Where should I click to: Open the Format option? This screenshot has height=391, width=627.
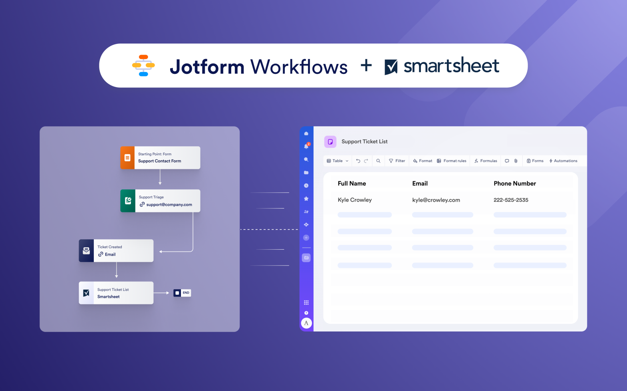[x=423, y=161]
